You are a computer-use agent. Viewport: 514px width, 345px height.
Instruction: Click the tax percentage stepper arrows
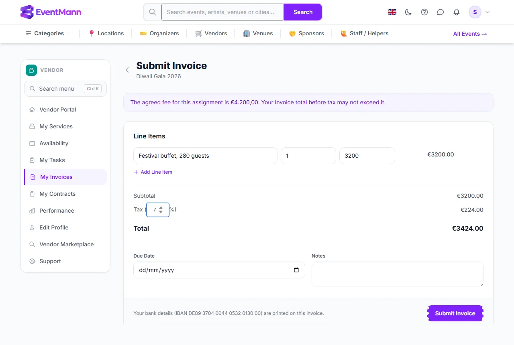[161, 209]
